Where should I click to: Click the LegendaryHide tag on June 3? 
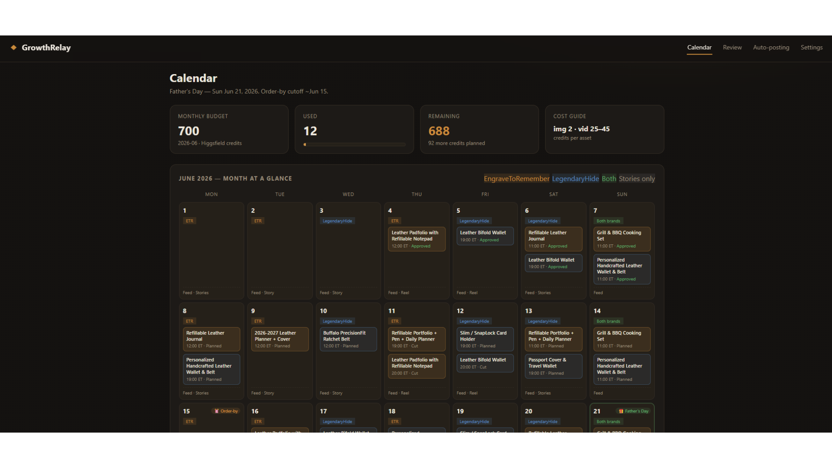tap(338, 221)
